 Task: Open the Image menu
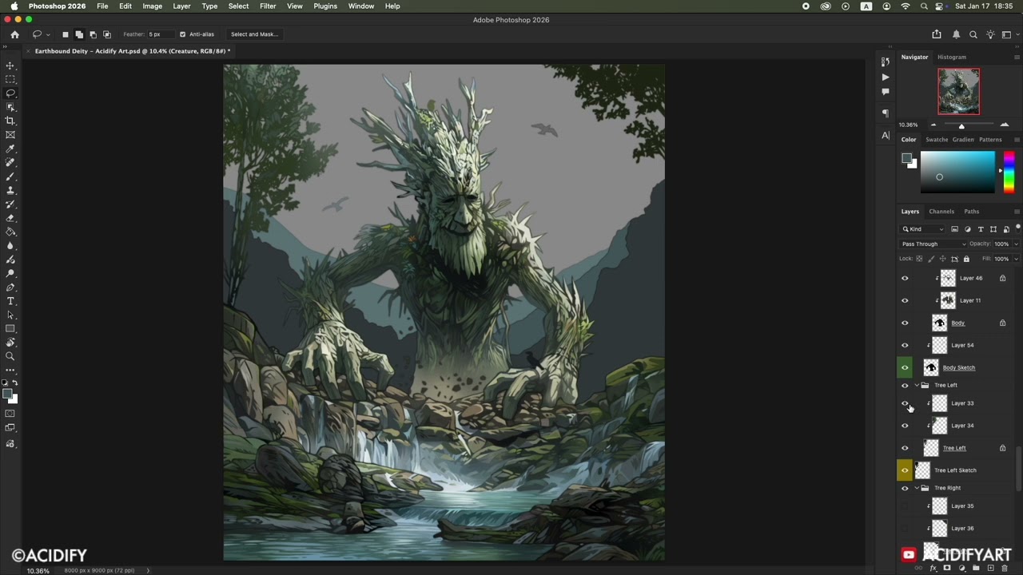[152, 6]
